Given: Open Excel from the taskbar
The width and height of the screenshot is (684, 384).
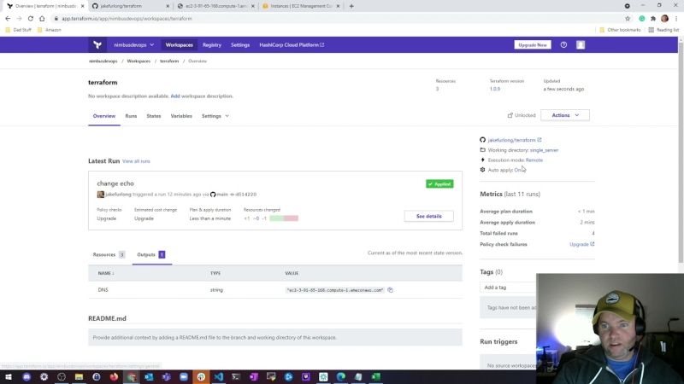Looking at the screenshot, I should 375,376.
